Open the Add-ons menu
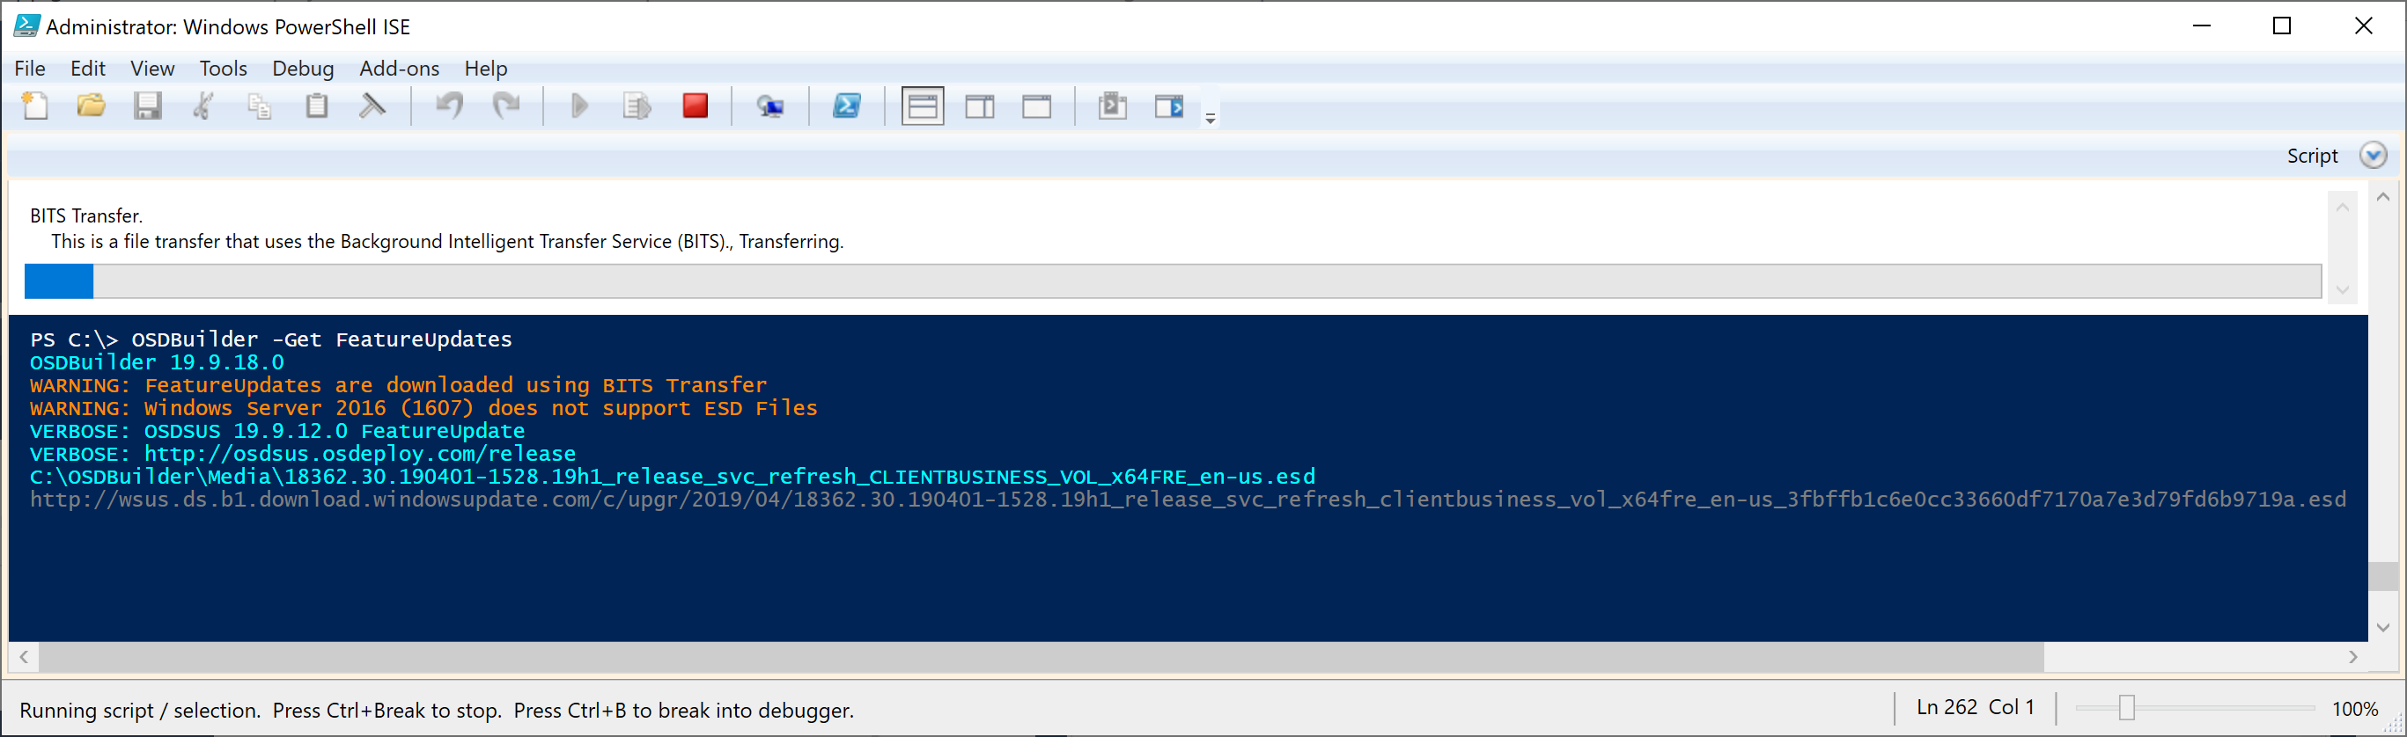The width and height of the screenshot is (2407, 737). click(x=399, y=68)
